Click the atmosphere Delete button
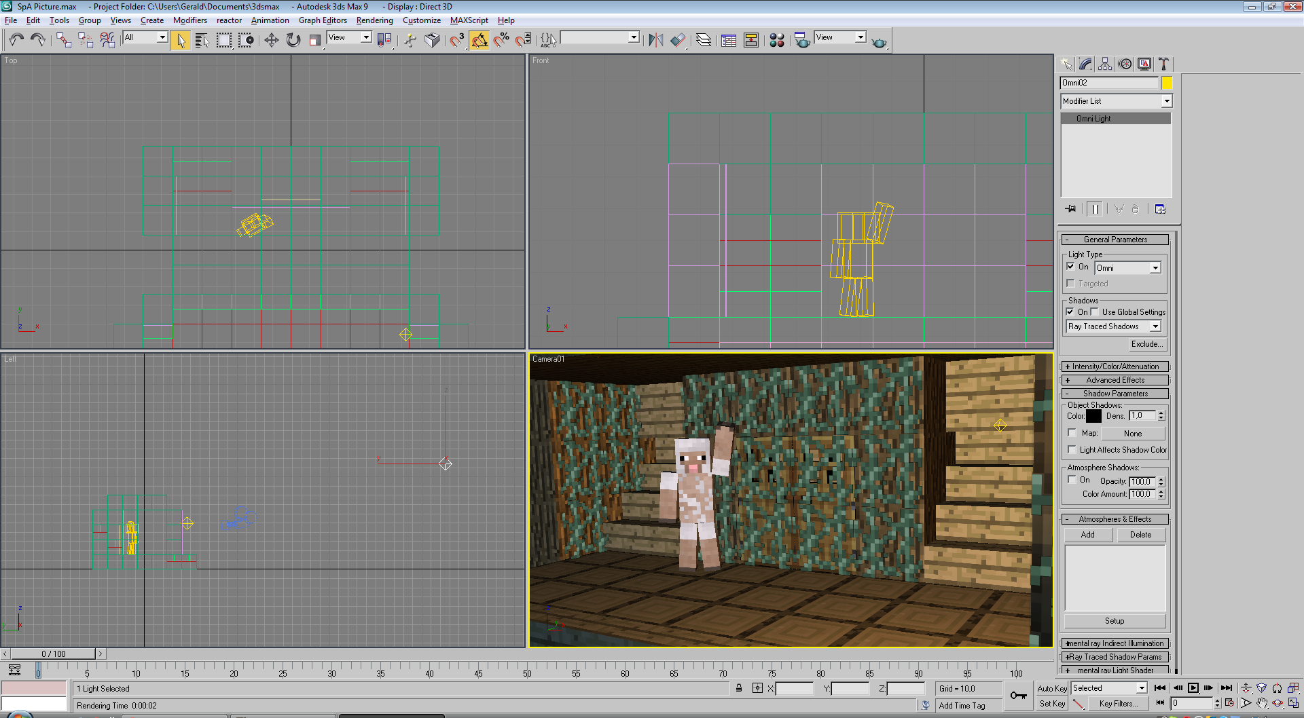 (1141, 535)
